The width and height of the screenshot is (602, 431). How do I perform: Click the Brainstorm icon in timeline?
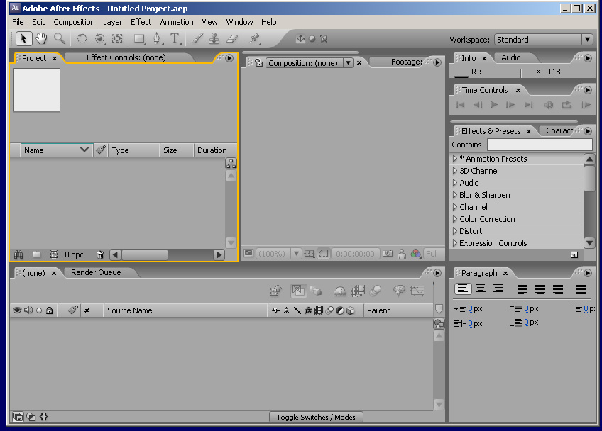click(x=399, y=291)
